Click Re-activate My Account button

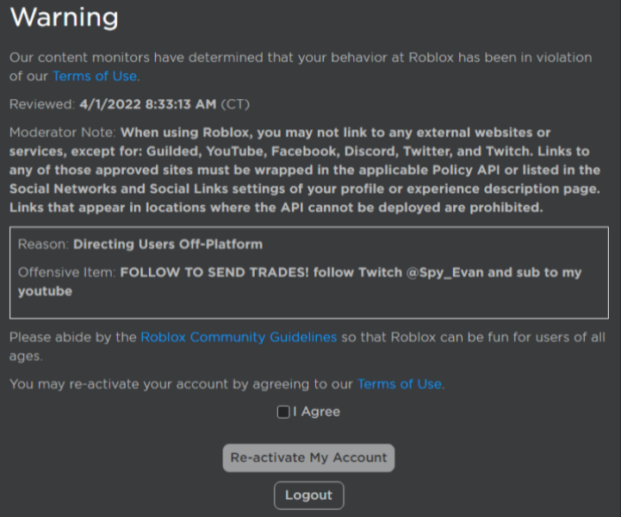[308, 458]
